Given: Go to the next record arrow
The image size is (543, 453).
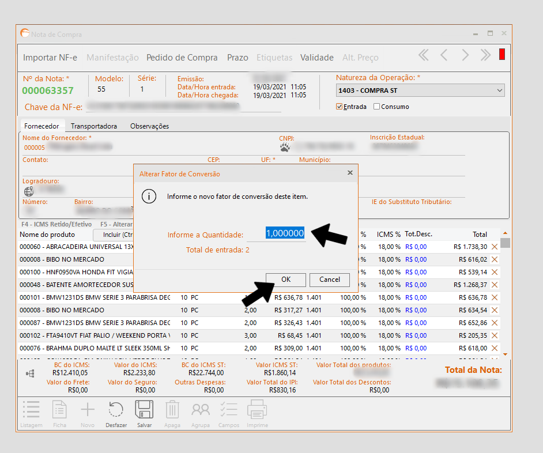Looking at the screenshot, I should [x=465, y=55].
